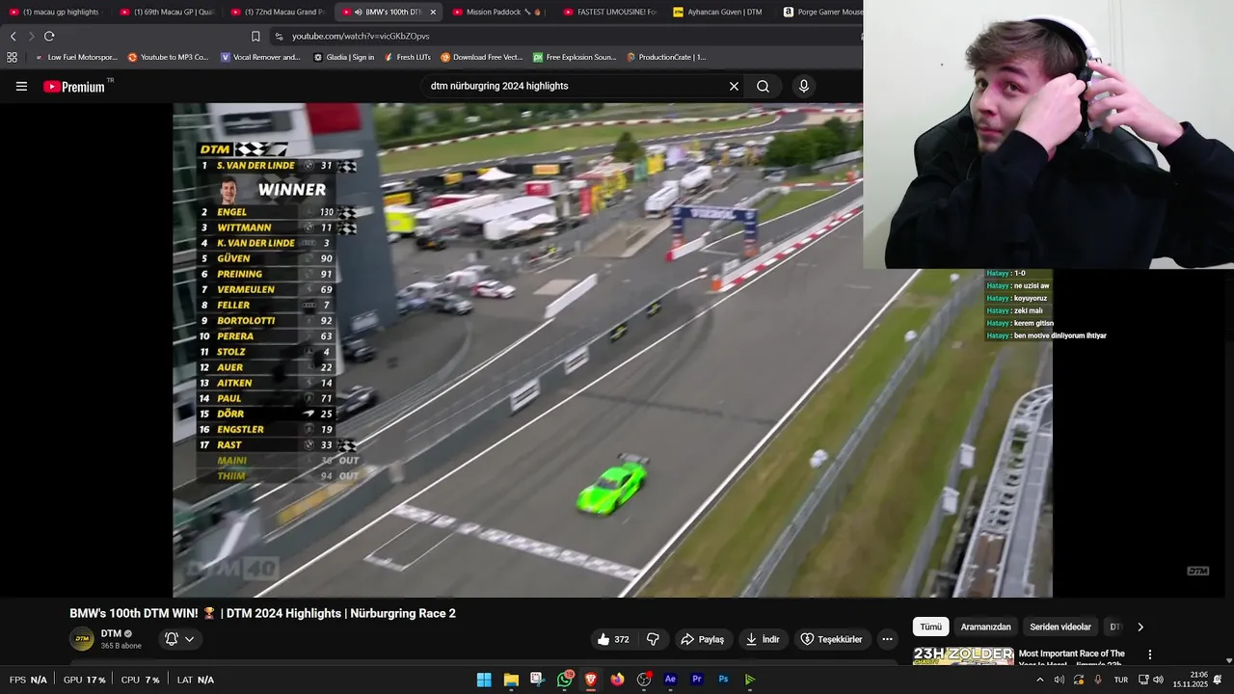Screen dimensions: 1234x694
Task: Open the '23H ZOLDER' video thumbnail
Action: [963, 656]
